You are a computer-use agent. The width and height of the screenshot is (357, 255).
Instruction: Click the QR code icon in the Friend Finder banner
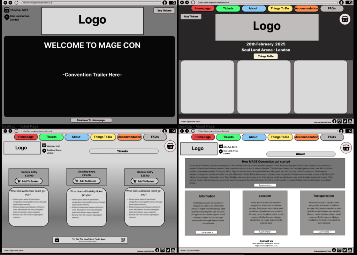click(123, 240)
